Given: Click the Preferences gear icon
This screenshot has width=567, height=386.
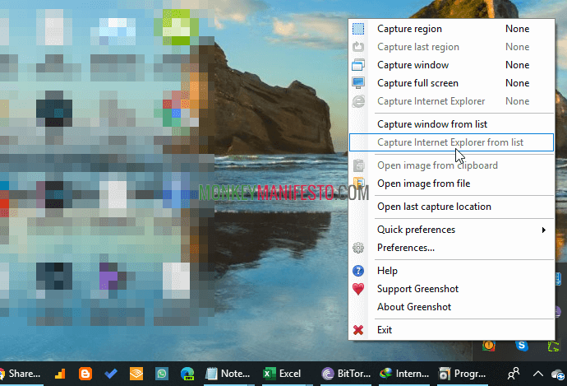Looking at the screenshot, I should [358, 248].
